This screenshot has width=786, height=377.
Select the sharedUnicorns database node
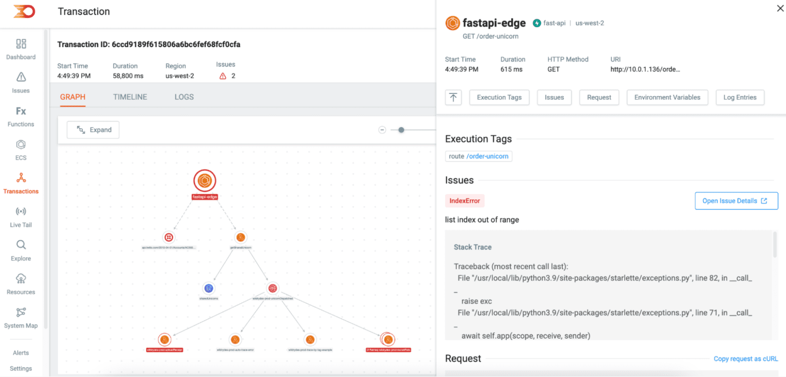(208, 288)
